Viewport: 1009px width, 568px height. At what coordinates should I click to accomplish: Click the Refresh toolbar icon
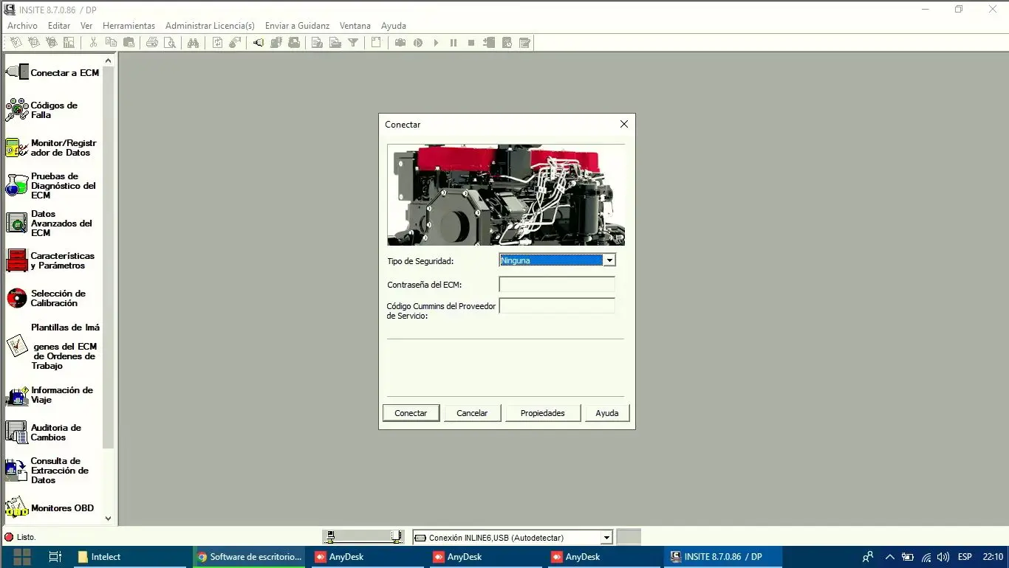coord(217,43)
